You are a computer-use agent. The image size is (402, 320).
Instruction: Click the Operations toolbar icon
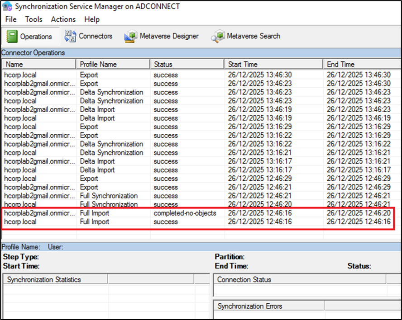13,36
